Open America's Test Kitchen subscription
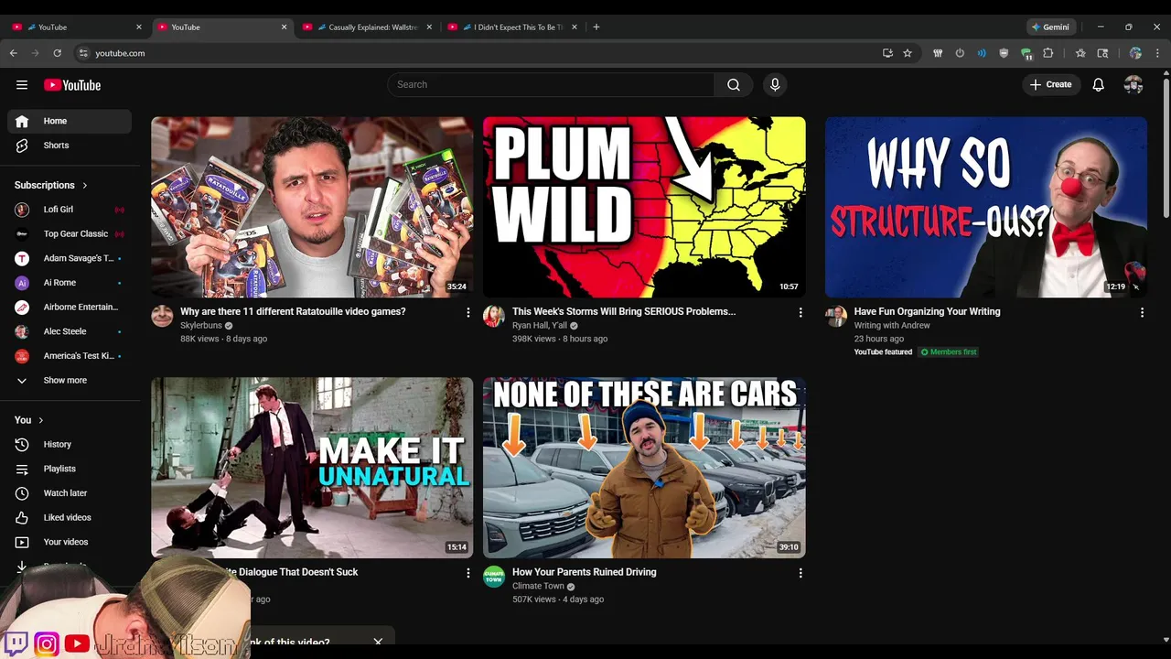1171x659 pixels. (70, 356)
